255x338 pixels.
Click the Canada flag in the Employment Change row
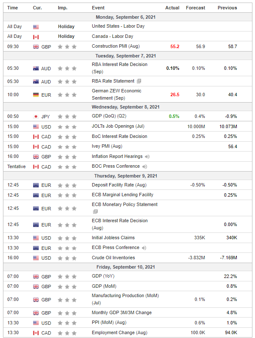pos(36,333)
